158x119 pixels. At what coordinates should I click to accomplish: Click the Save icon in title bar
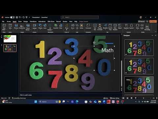17,17
